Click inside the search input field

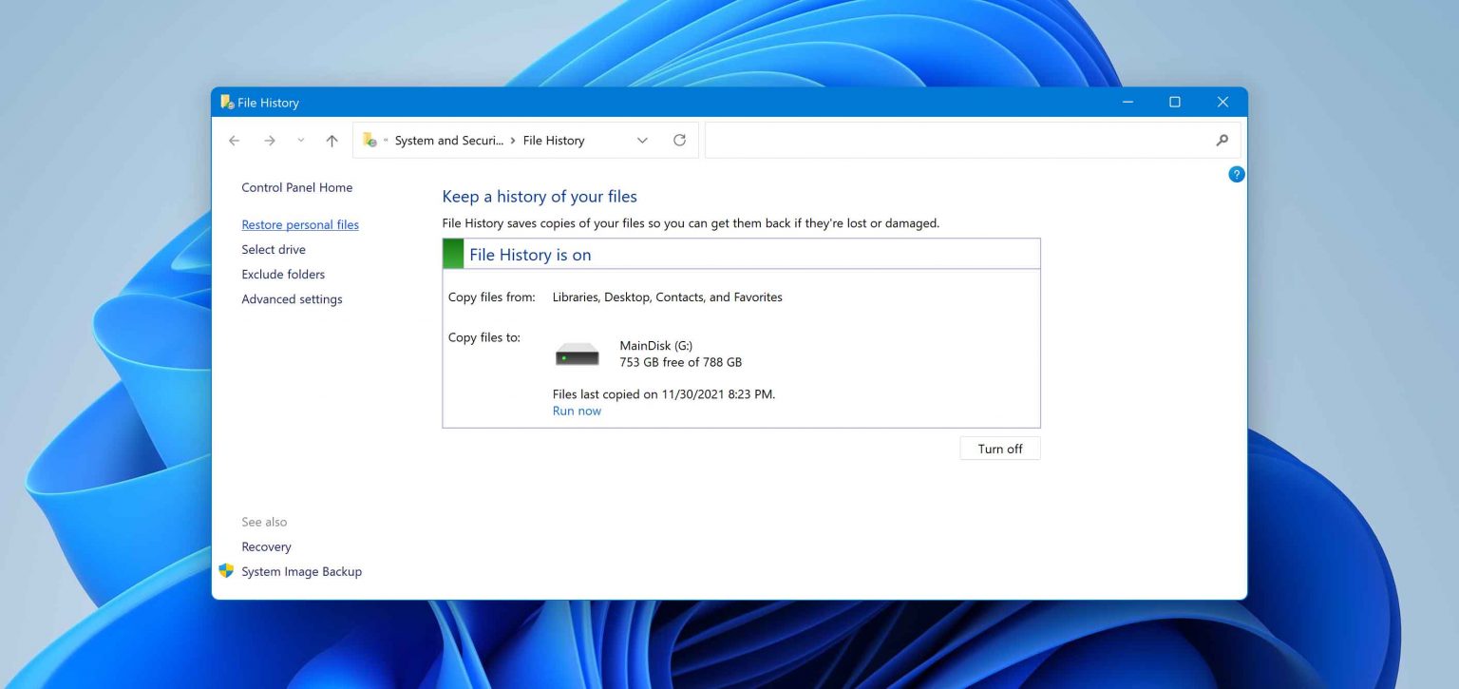pos(950,140)
